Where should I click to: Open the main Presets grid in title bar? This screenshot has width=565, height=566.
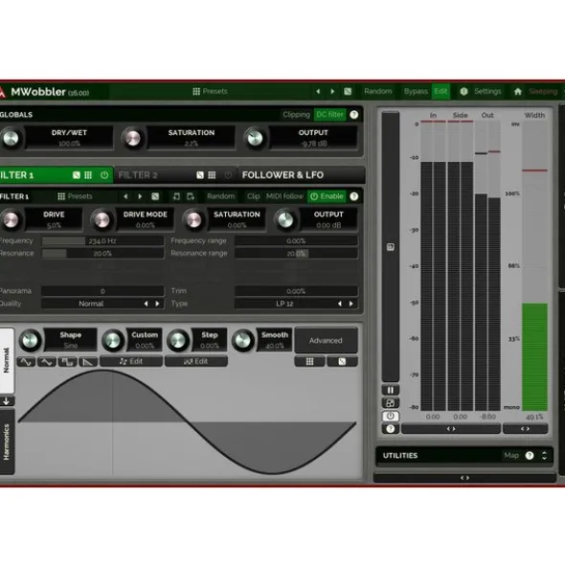coord(210,91)
